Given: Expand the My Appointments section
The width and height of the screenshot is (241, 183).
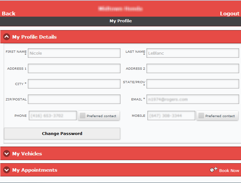Looking at the screenshot, I should [x=7, y=170].
